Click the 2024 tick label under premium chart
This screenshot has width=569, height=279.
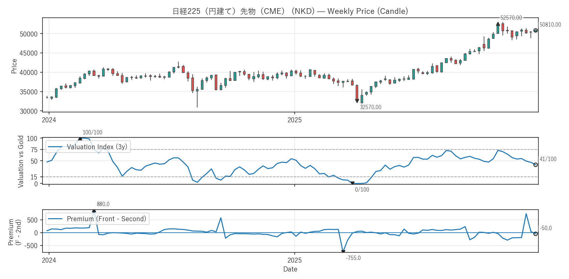click(49, 260)
